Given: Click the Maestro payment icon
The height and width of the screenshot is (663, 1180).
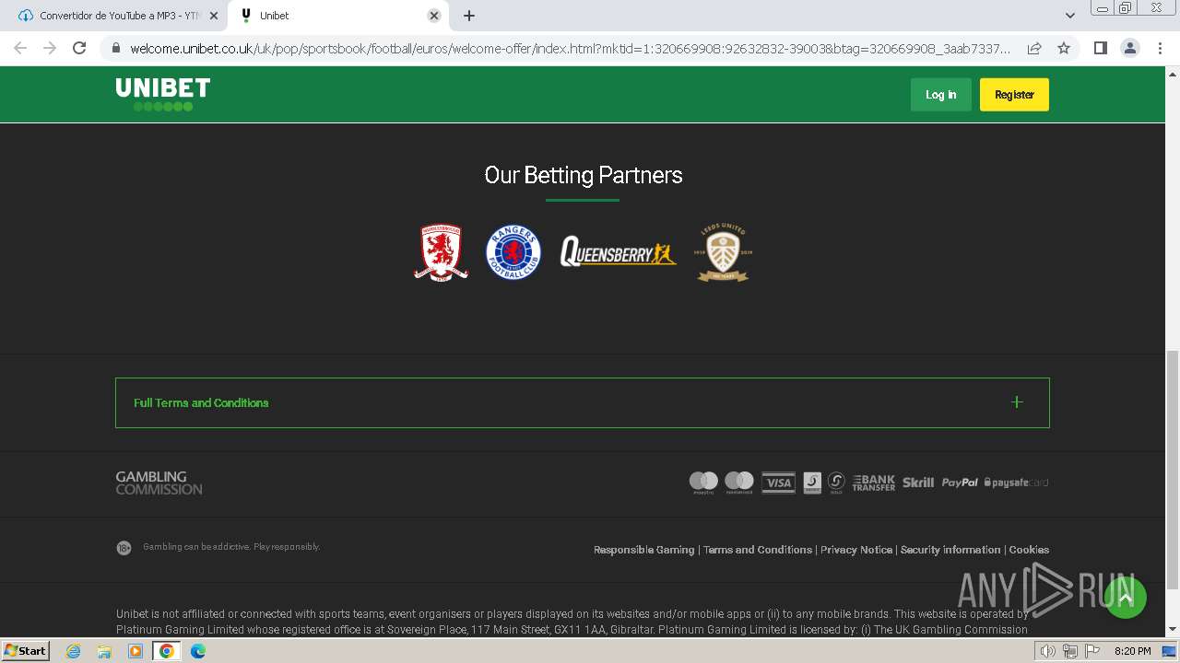Looking at the screenshot, I should 703,483.
